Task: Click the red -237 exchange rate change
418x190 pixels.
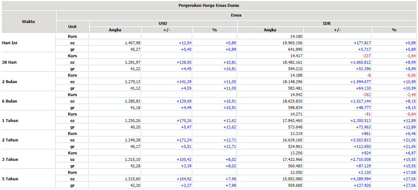Action: pyautogui.click(x=366, y=56)
